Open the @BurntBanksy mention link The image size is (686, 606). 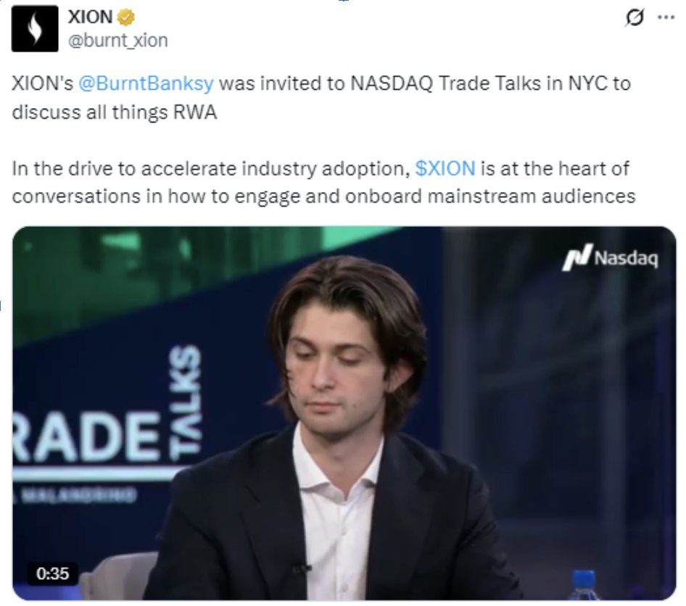146,83
